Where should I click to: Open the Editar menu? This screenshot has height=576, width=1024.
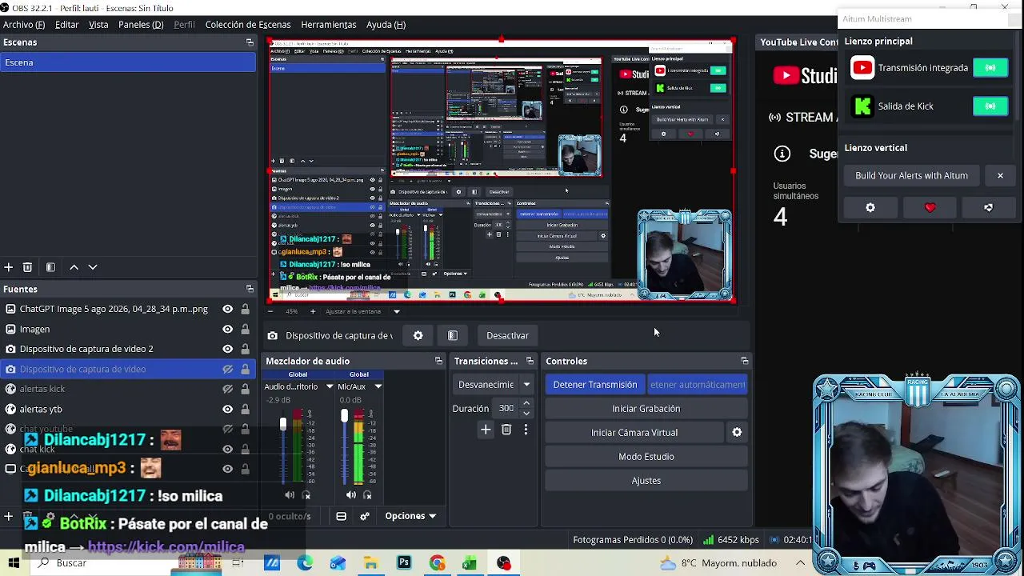66,25
